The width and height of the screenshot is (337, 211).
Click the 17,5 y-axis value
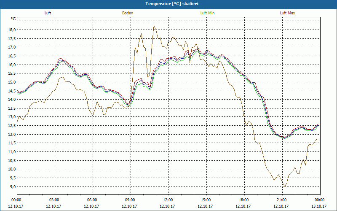point(12,38)
